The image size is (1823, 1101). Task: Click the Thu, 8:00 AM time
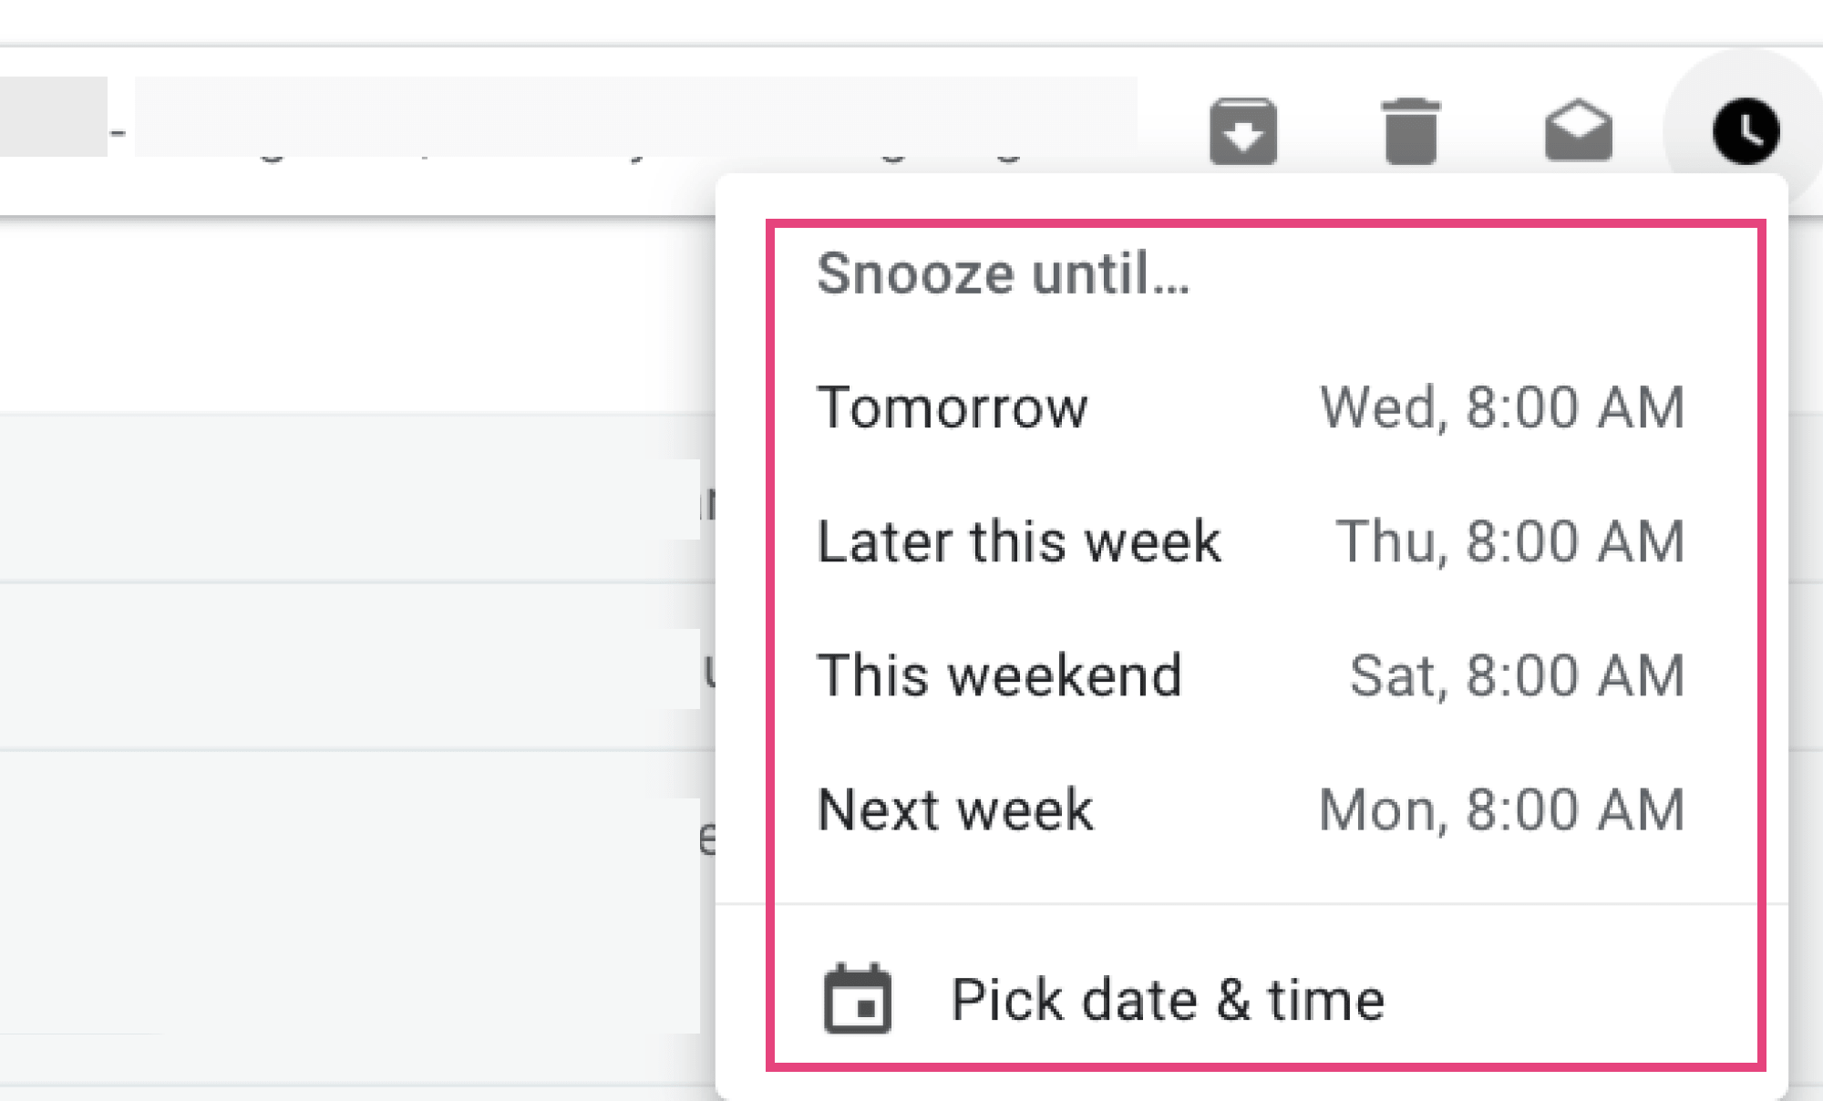click(1509, 541)
